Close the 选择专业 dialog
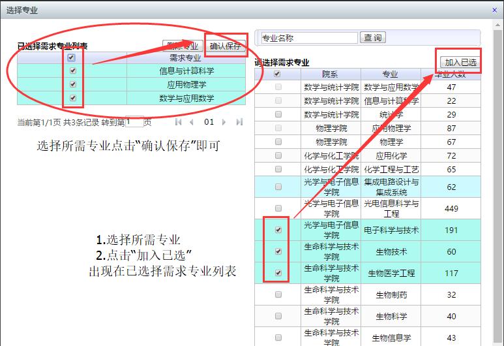The height and width of the screenshot is (346, 504). pos(494,10)
